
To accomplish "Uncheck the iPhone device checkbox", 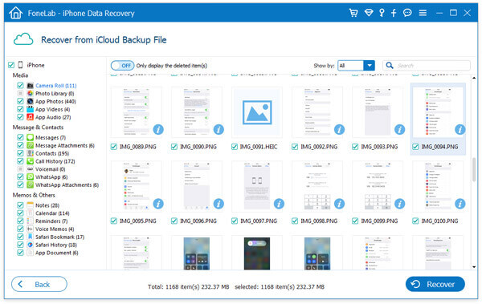I will pyautogui.click(x=11, y=65).
